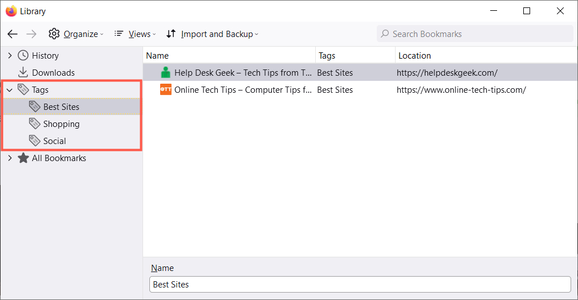This screenshot has width=578, height=300.
Task: Click the Organize gear icon
Action: point(54,34)
